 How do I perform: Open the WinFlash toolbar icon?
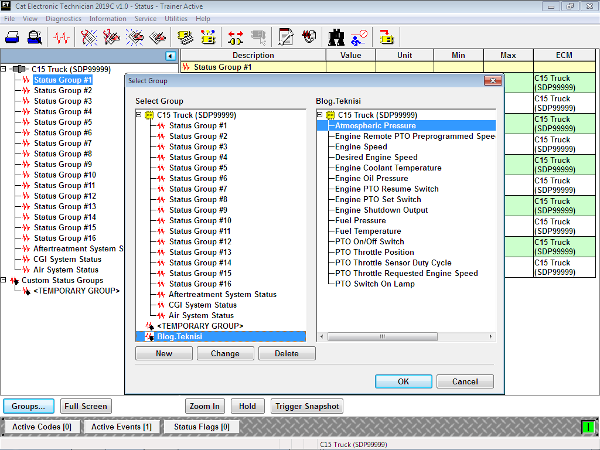(x=386, y=37)
